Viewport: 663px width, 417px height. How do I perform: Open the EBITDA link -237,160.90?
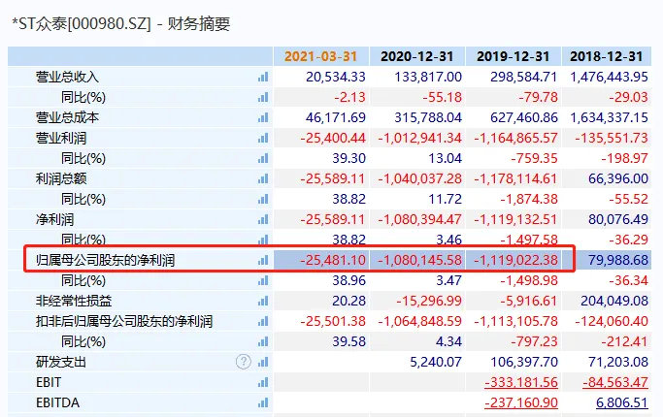[521, 402]
